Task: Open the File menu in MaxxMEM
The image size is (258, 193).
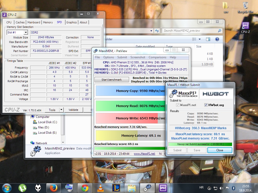Action: 98,57
